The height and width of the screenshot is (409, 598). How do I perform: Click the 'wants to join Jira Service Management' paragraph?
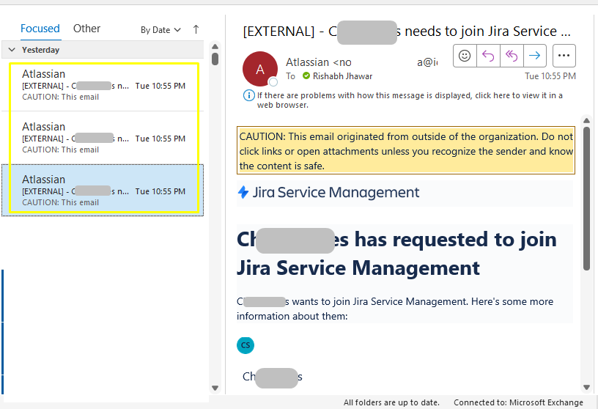[395, 309]
